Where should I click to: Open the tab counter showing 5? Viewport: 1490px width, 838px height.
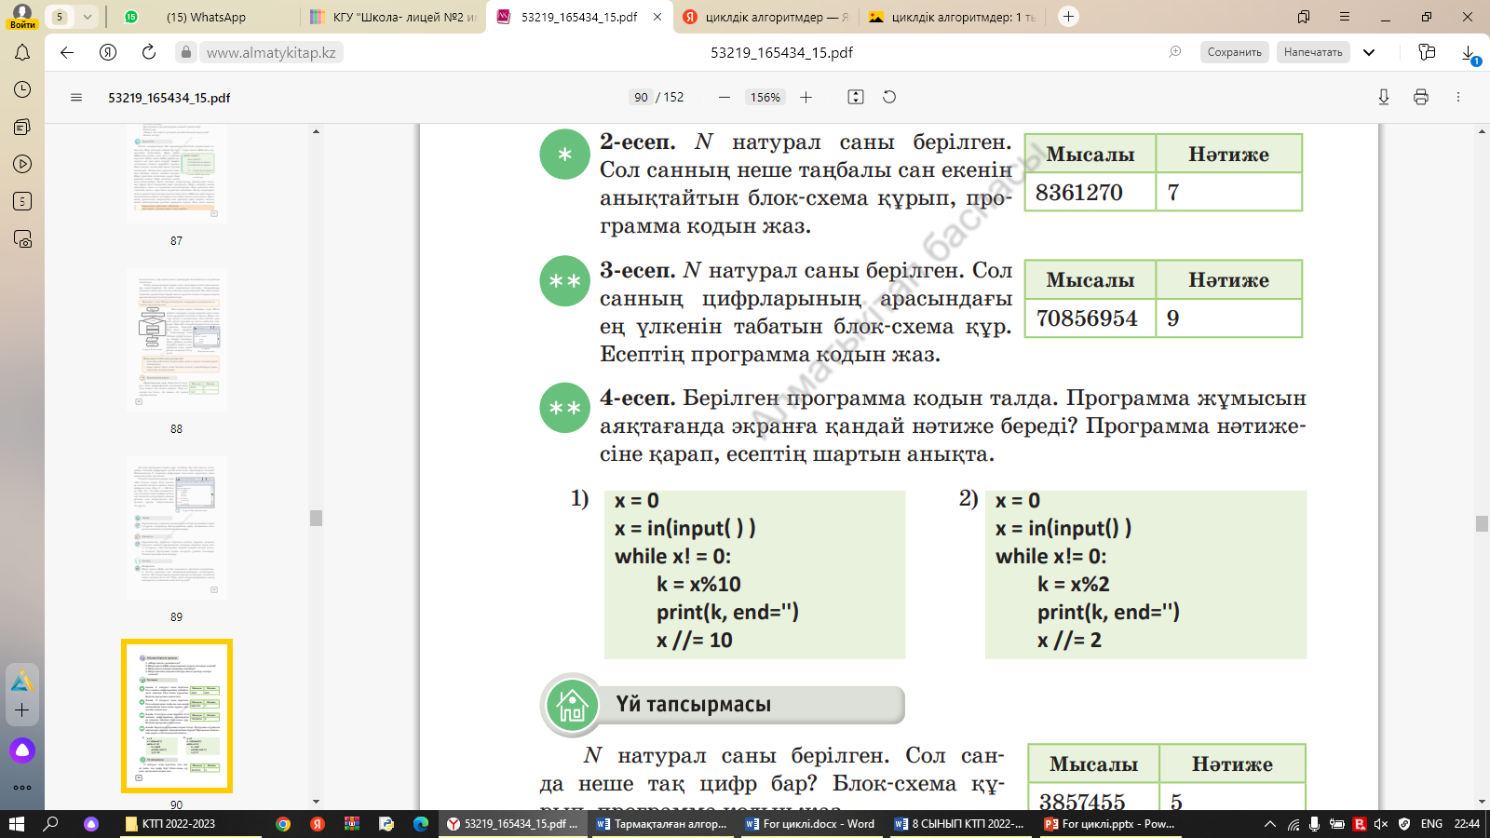60,17
